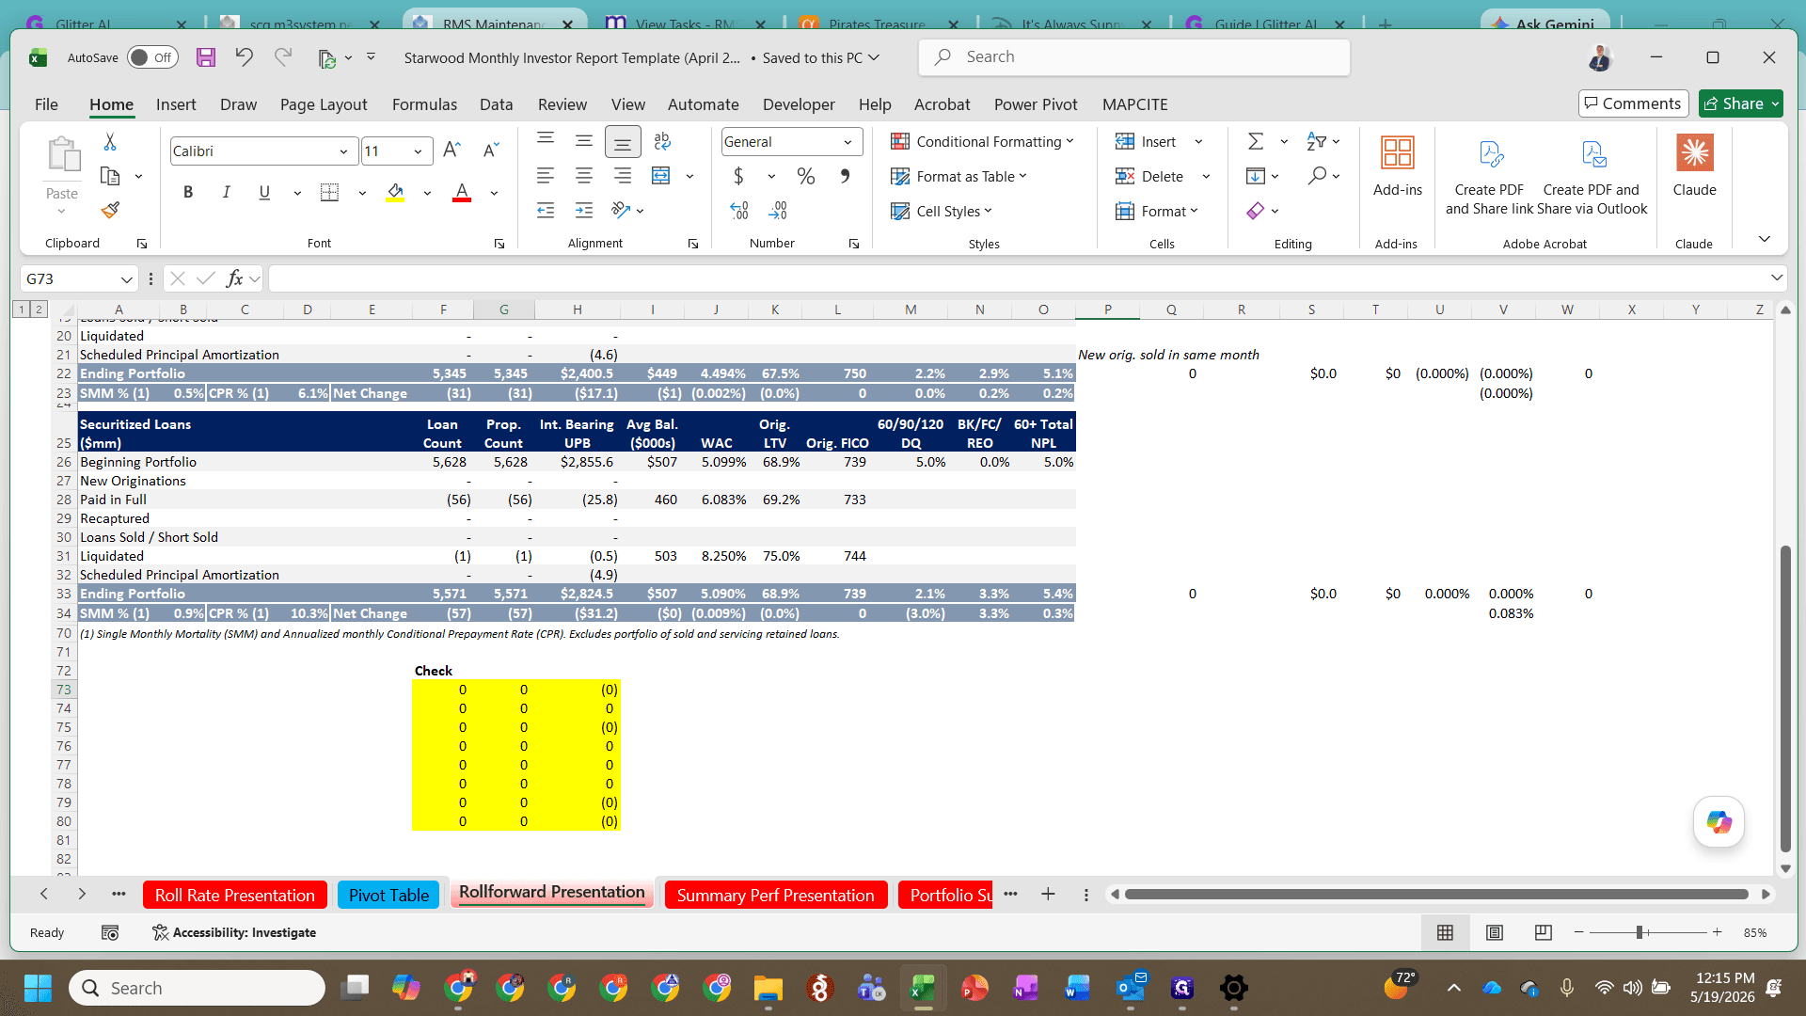
Task: Click outline level 2 button
Action: 39,309
